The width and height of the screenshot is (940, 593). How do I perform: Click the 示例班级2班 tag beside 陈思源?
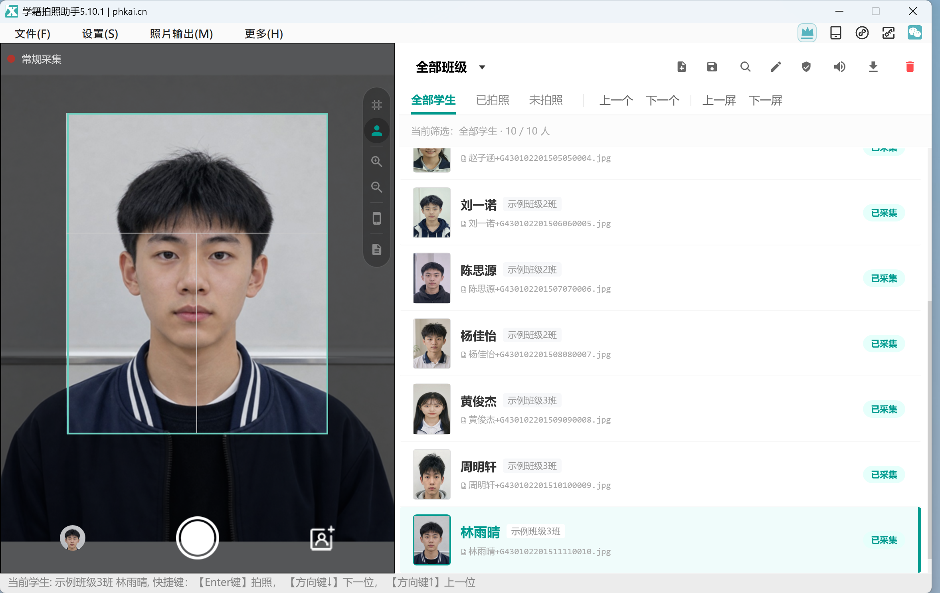[532, 270]
